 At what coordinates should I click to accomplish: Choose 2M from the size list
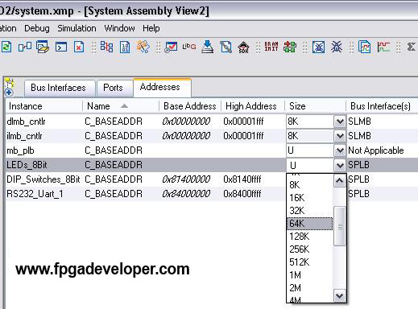pos(309,288)
